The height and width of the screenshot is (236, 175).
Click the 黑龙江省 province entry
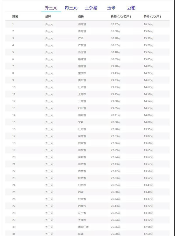point(83,227)
